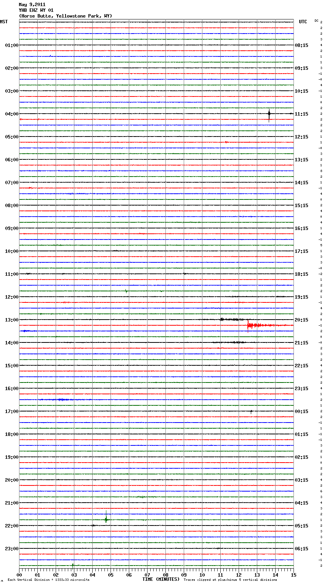Select the MST time label "09:00"
Viewport: 324px width, 585px height.
(x=11, y=228)
